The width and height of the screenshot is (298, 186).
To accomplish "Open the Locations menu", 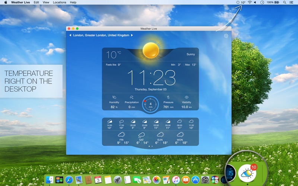I will (x=59, y=2).
